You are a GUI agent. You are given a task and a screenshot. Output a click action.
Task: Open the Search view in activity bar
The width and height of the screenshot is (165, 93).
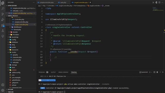click(3, 9)
